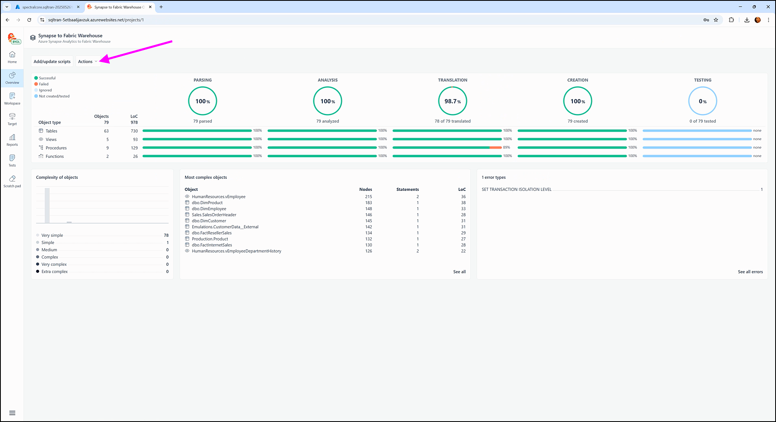Select the Overview sidebar item
Screen dimensions: 776x422
[12, 78]
